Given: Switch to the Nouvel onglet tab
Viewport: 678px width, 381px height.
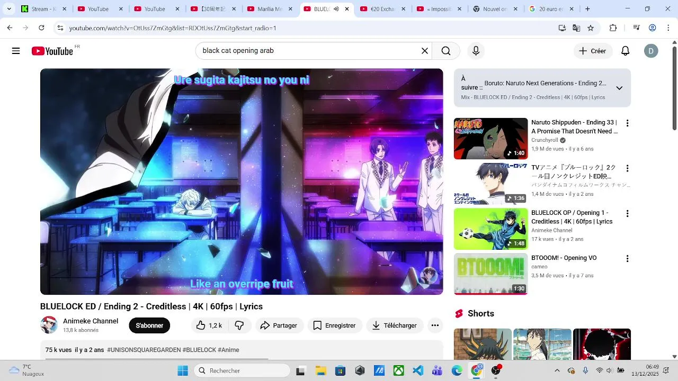Looking at the screenshot, I should click(x=496, y=9).
